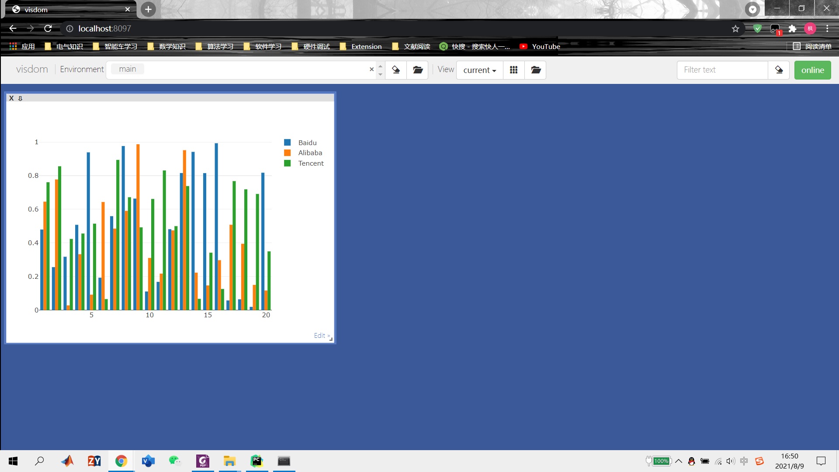Image resolution: width=839 pixels, height=472 pixels.
Task: Open the browser extensions puzzle icon
Action: pos(792,29)
